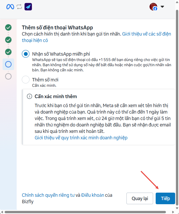Viewport: 179px width, 214px height.
Task: Click the scroll down arrow
Action: tap(177, 208)
